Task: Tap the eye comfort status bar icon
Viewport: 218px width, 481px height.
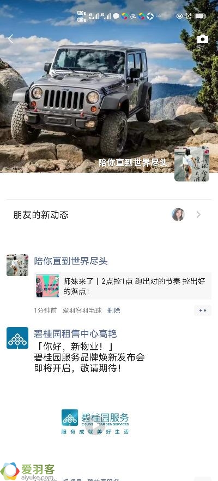Action: coord(179,16)
